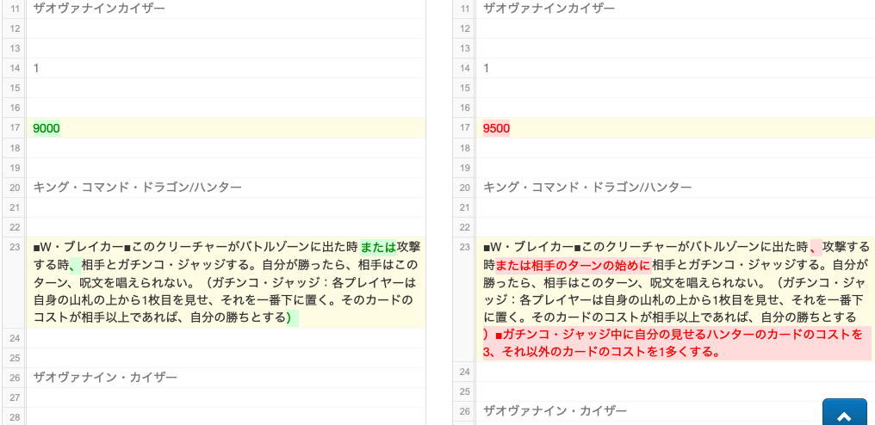
Task: Select the red highlighted value 9500 in right pane
Action: (497, 129)
